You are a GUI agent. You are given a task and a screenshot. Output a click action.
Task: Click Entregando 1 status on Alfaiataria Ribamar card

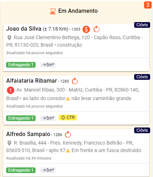point(21,118)
